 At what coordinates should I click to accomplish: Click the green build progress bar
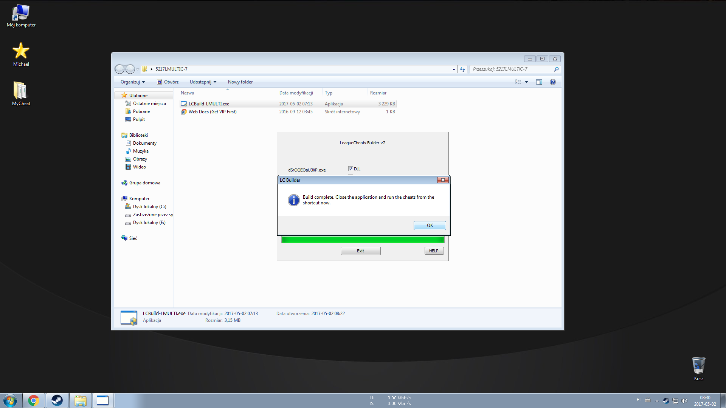click(x=363, y=240)
